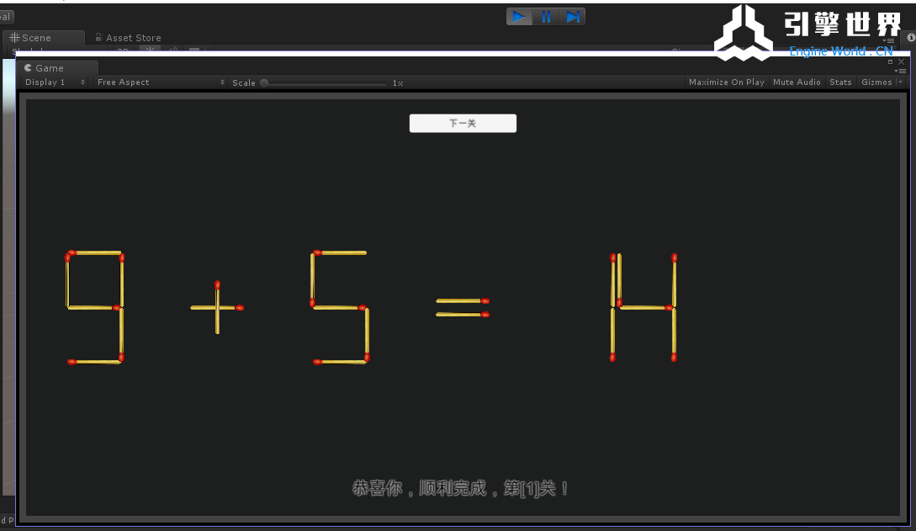Expand the Free Aspect dropdown
This screenshot has width=916, height=531.
(160, 82)
